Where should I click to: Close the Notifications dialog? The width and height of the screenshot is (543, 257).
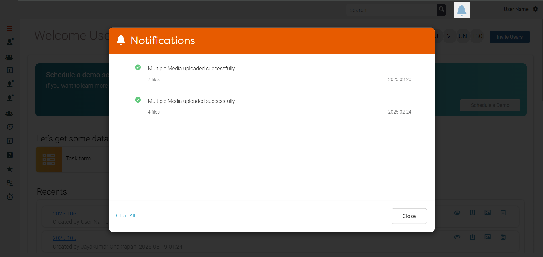coord(409,216)
